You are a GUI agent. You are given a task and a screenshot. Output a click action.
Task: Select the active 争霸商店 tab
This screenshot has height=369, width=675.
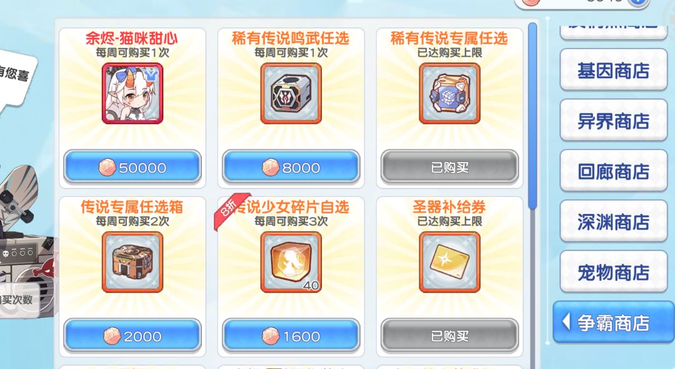[x=614, y=322]
